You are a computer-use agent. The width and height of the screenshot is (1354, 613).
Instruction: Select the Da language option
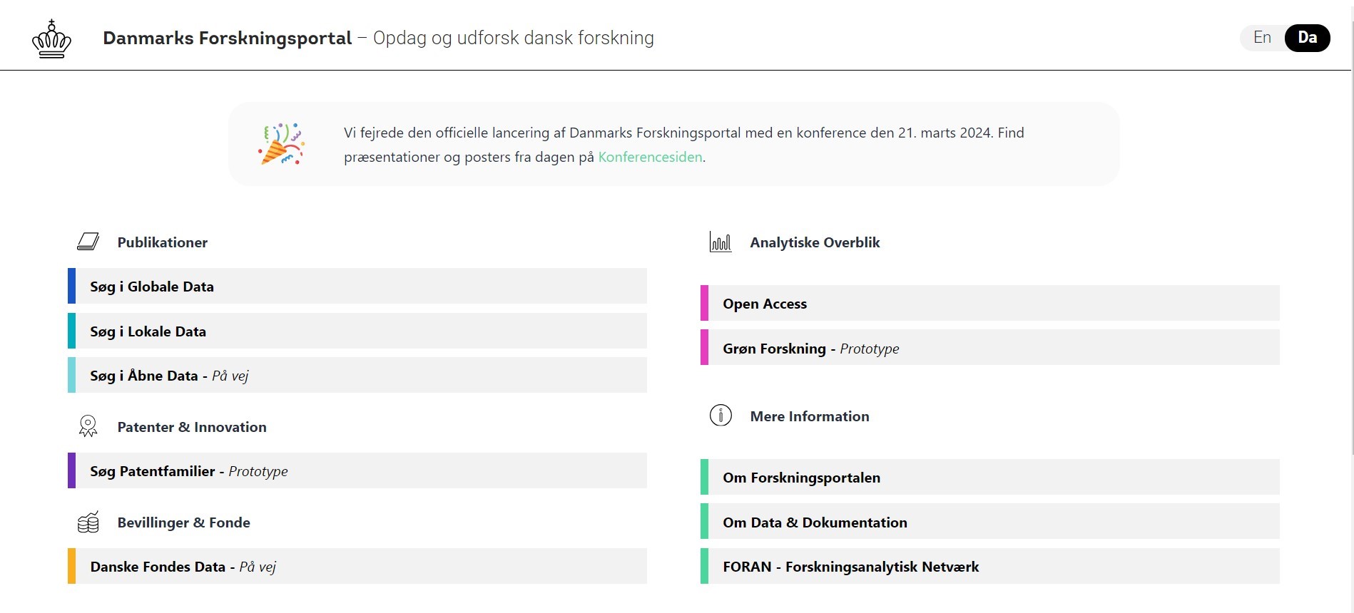(x=1307, y=38)
